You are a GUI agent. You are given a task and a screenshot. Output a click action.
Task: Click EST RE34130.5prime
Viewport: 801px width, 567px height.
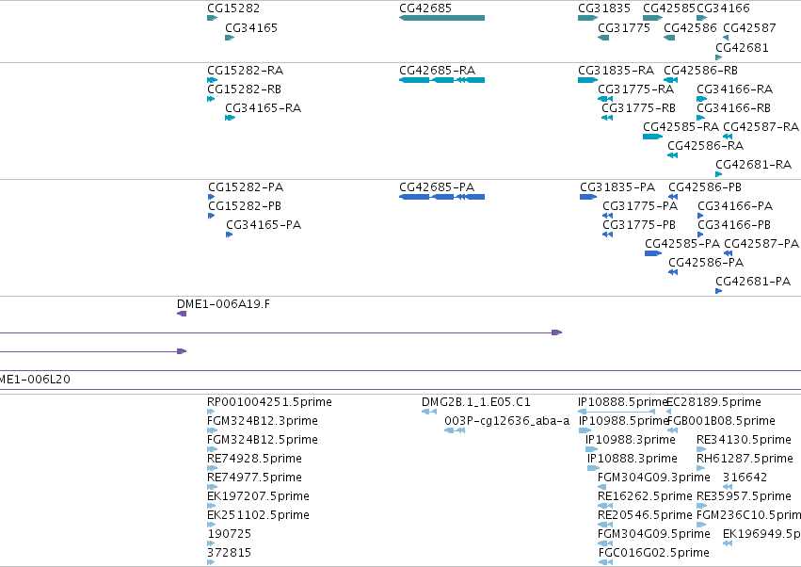coord(744,440)
